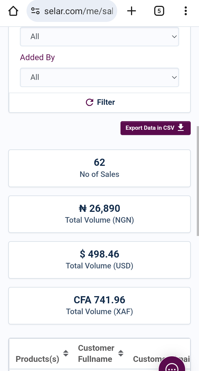Tap the download icon on Export Data in CSV
The width and height of the screenshot is (199, 371).
point(181,128)
